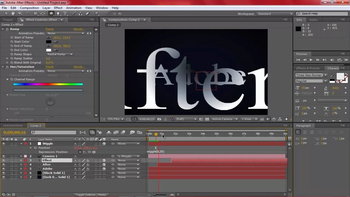Open Workspace Standard dropdown
Image resolution: width=350 pixels, height=197 pixels.
click(x=275, y=14)
